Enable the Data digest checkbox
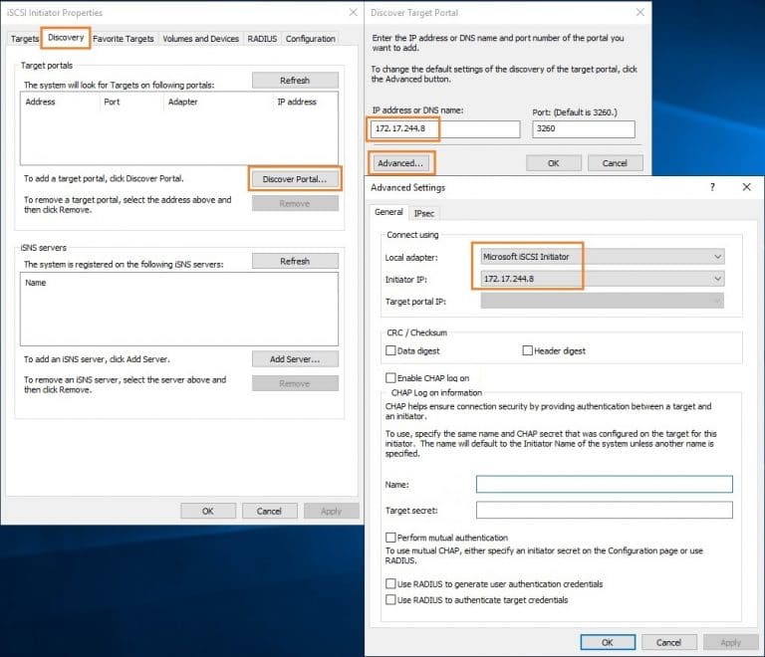This screenshot has height=657, width=765. (390, 351)
